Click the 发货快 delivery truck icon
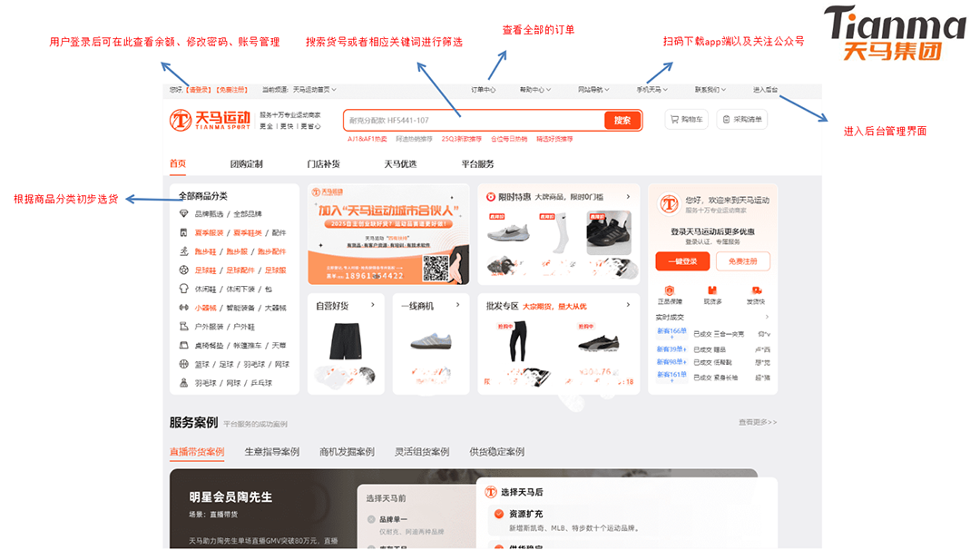This screenshot has width=980, height=550. pyautogui.click(x=757, y=290)
